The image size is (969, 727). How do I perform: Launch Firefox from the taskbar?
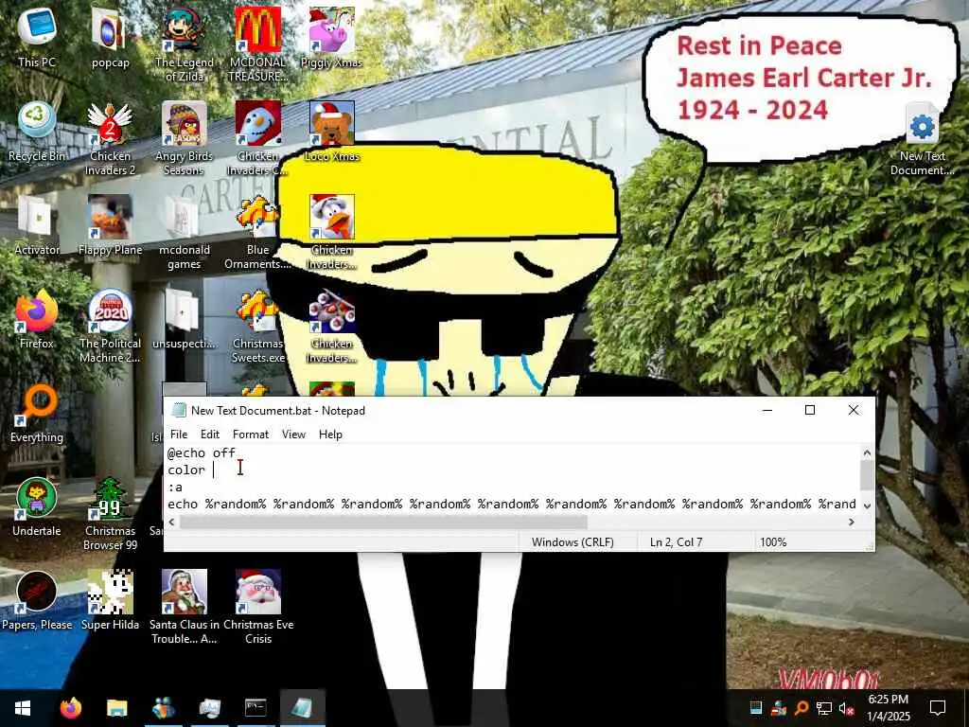coord(70,708)
